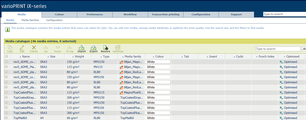Sort table by Tab column
The width and height of the screenshot is (306, 120).
click(185, 56)
